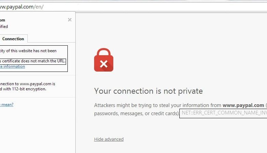
Task: Click the bold www.paypal.com text in the warning
Action: click(x=243, y=105)
